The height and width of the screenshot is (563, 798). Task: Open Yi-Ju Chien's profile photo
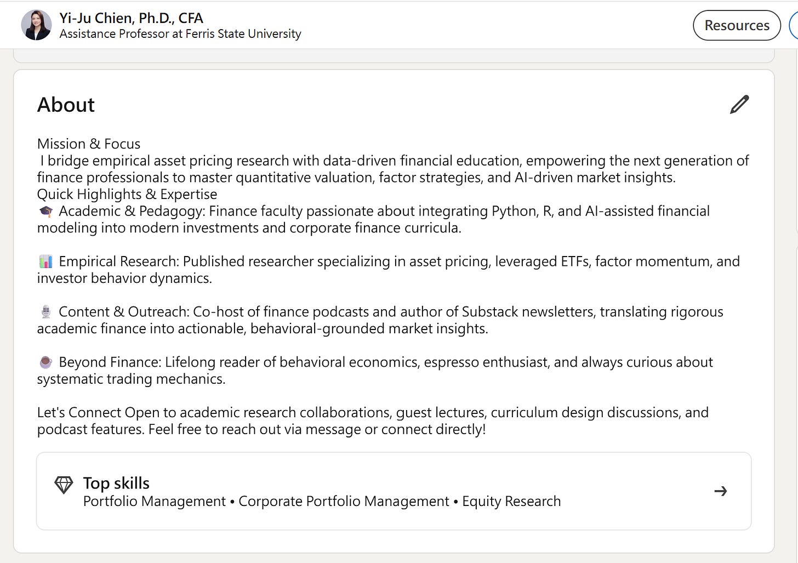36,25
